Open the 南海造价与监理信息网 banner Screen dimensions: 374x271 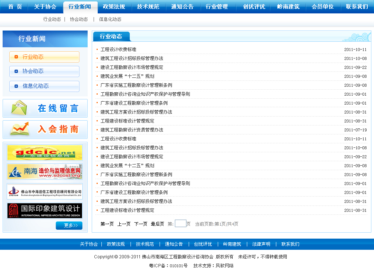[45, 172]
